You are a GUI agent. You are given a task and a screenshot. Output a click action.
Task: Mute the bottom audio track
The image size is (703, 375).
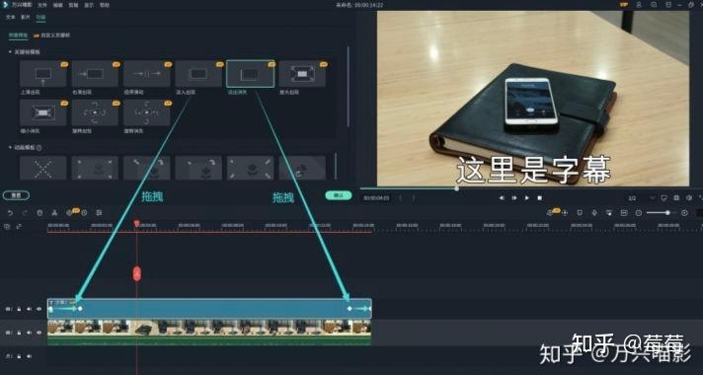(30, 356)
